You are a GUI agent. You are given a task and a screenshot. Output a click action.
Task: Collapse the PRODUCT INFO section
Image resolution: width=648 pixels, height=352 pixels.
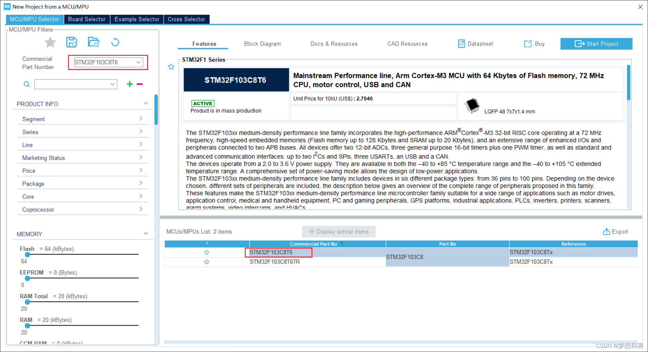[146, 103]
